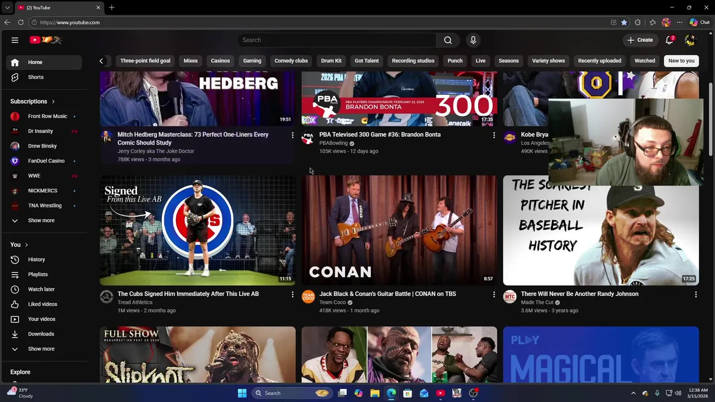Go back with the browser back arrow
The width and height of the screenshot is (715, 402).
click(x=7, y=22)
